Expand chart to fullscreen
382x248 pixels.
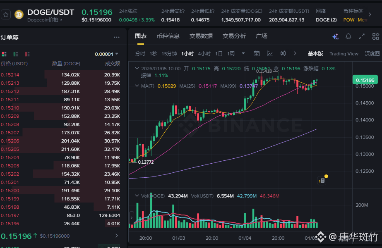[362, 36]
